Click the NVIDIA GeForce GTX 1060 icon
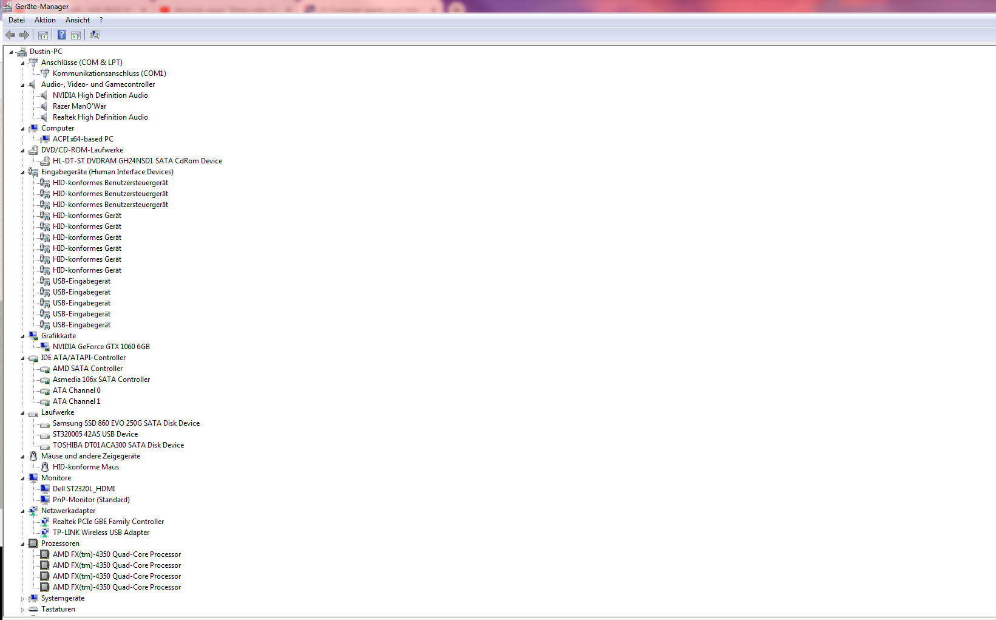Screen dimensions: 996x620 (45, 347)
